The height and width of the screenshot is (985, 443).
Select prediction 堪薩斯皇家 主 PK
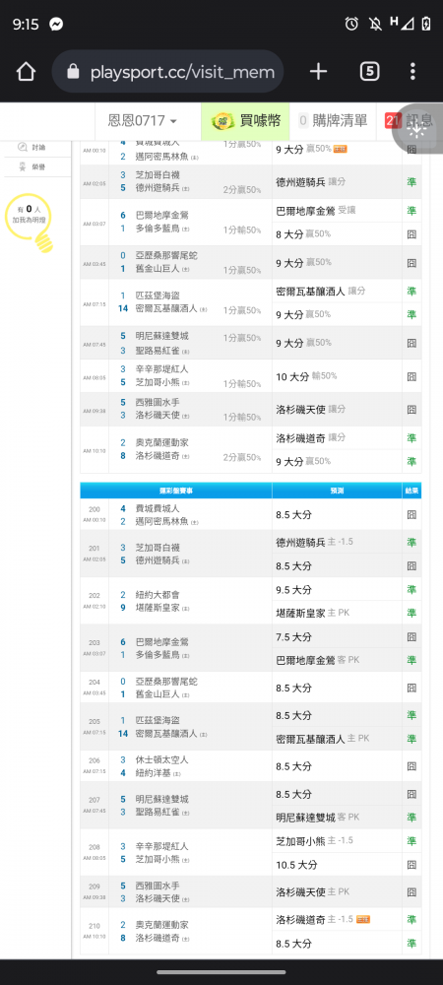coord(312,613)
